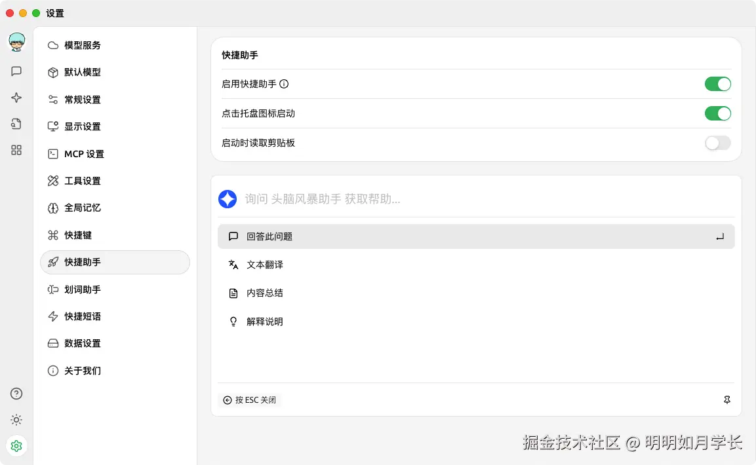
Task: Click the 询问 头脑风暴助手 input field
Action: pyautogui.click(x=487, y=199)
